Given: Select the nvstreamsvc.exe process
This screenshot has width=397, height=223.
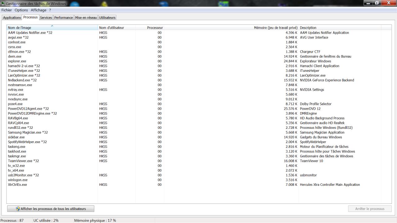Looking at the screenshot, I should 199,85.
